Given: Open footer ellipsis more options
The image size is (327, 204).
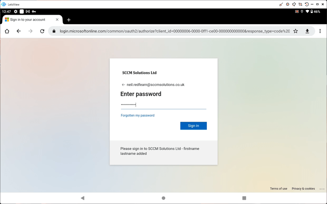Looking at the screenshot, I should 322,189.
